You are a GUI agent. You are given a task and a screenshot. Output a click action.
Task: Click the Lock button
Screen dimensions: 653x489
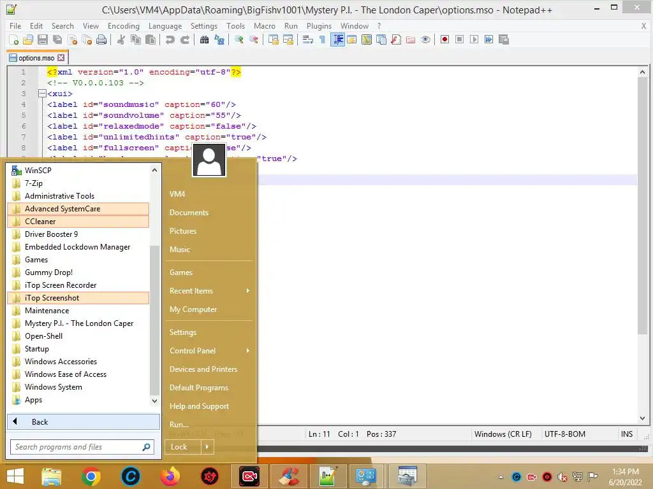point(183,447)
